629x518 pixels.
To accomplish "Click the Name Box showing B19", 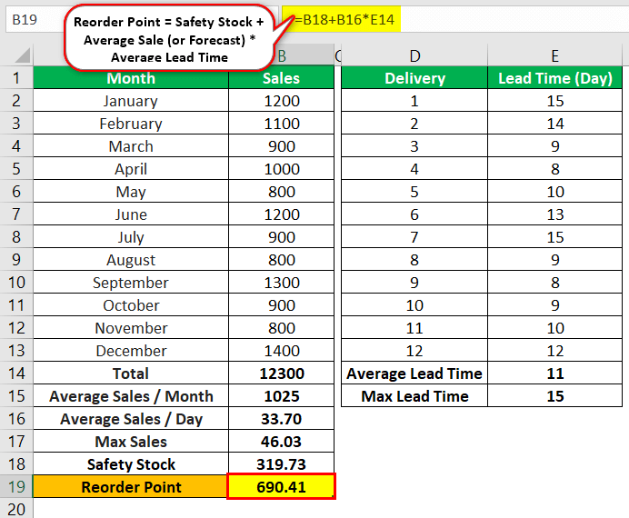I will coord(36,19).
